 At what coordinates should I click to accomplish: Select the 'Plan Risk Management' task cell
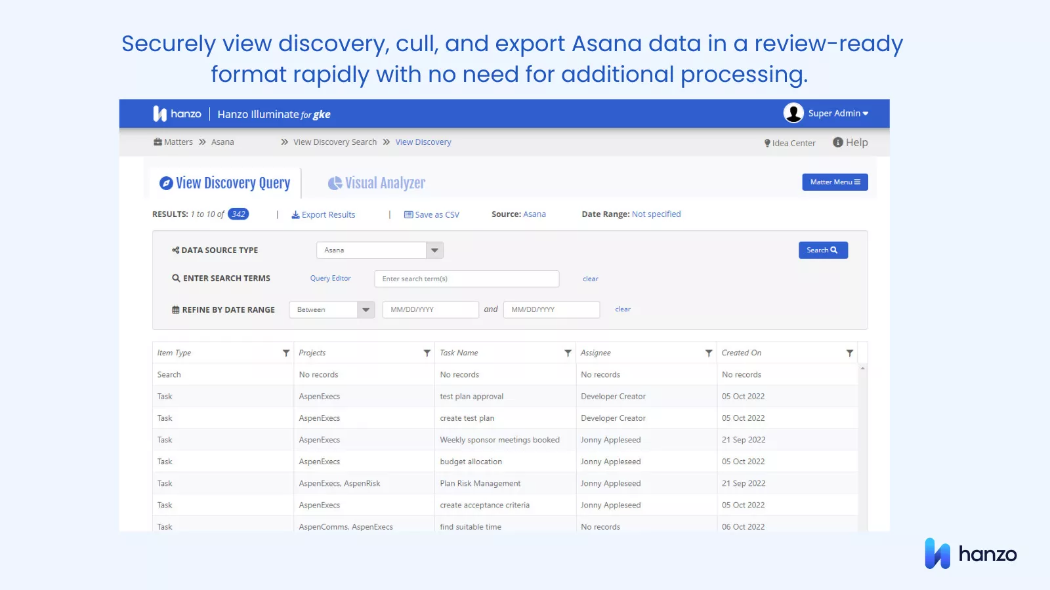pos(505,483)
